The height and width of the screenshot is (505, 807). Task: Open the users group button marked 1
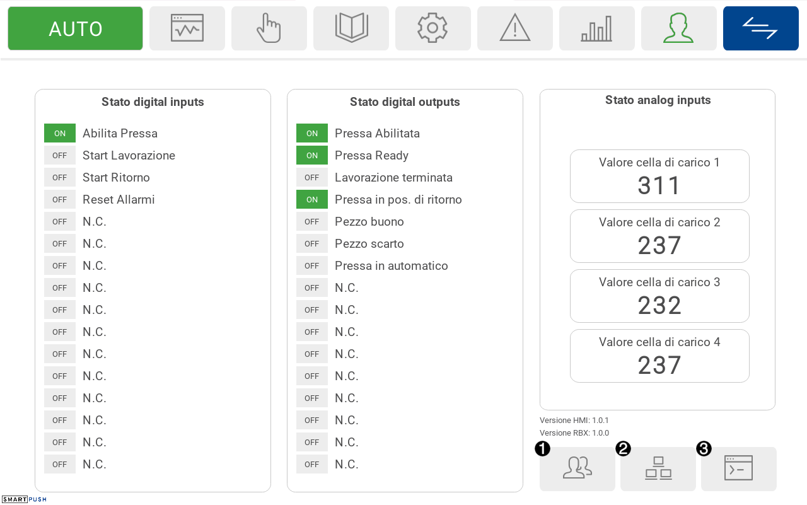pos(578,468)
